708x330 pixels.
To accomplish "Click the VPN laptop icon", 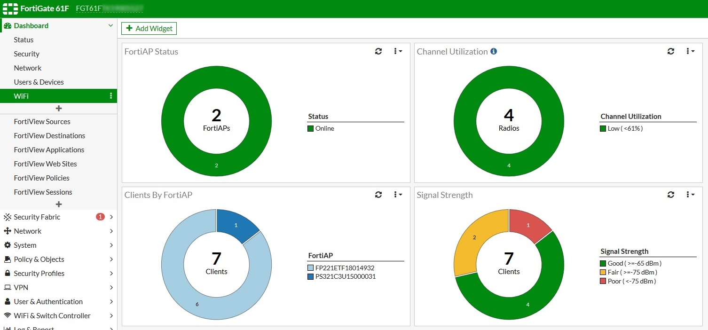I will pos(8,288).
